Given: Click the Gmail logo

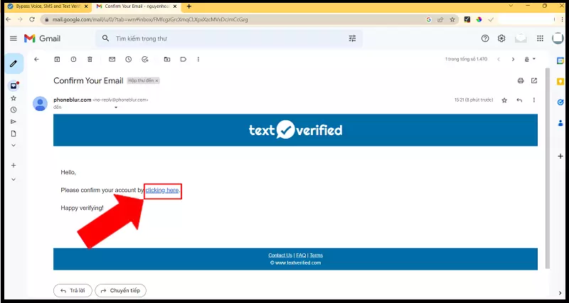Looking at the screenshot, I should tap(42, 38).
